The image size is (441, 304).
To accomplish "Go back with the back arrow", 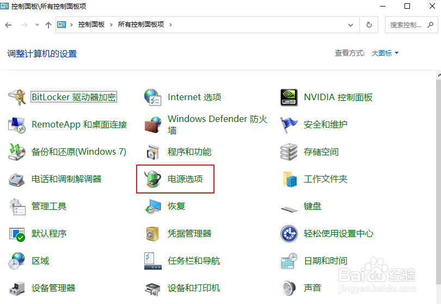I will pos(8,25).
